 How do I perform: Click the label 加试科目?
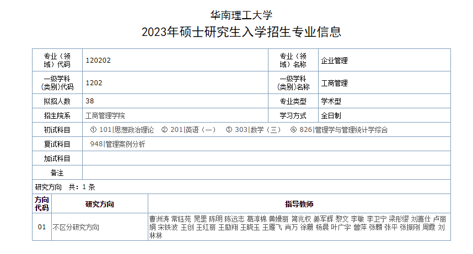[x=57, y=158]
